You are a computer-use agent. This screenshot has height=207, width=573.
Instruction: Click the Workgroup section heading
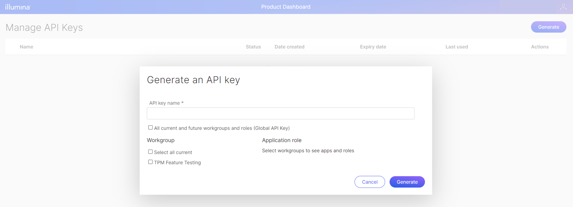161,140
